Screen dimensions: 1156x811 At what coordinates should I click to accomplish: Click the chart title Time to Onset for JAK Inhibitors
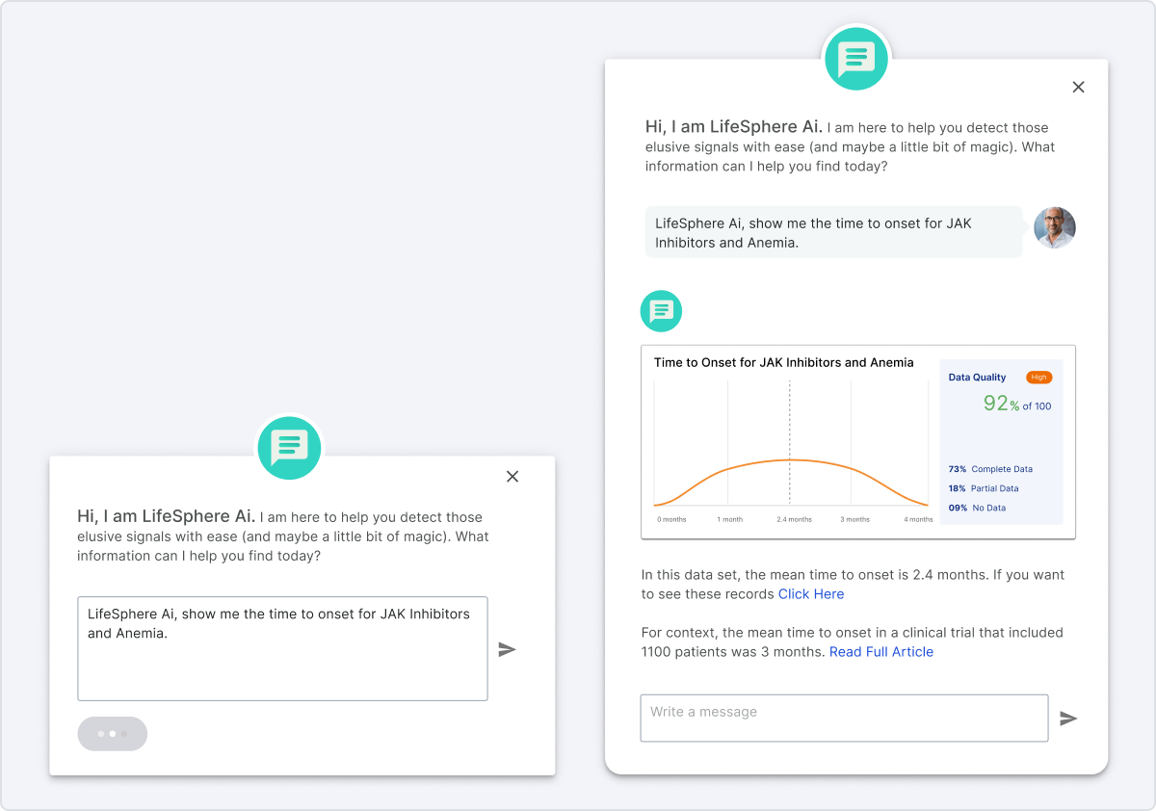coord(784,362)
